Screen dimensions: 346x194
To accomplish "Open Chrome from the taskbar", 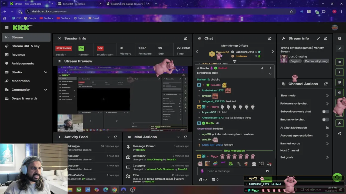I will pos(115,190).
